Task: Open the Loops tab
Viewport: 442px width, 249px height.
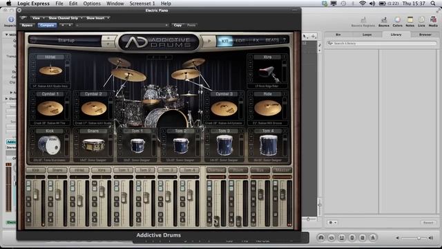Action: point(367,35)
